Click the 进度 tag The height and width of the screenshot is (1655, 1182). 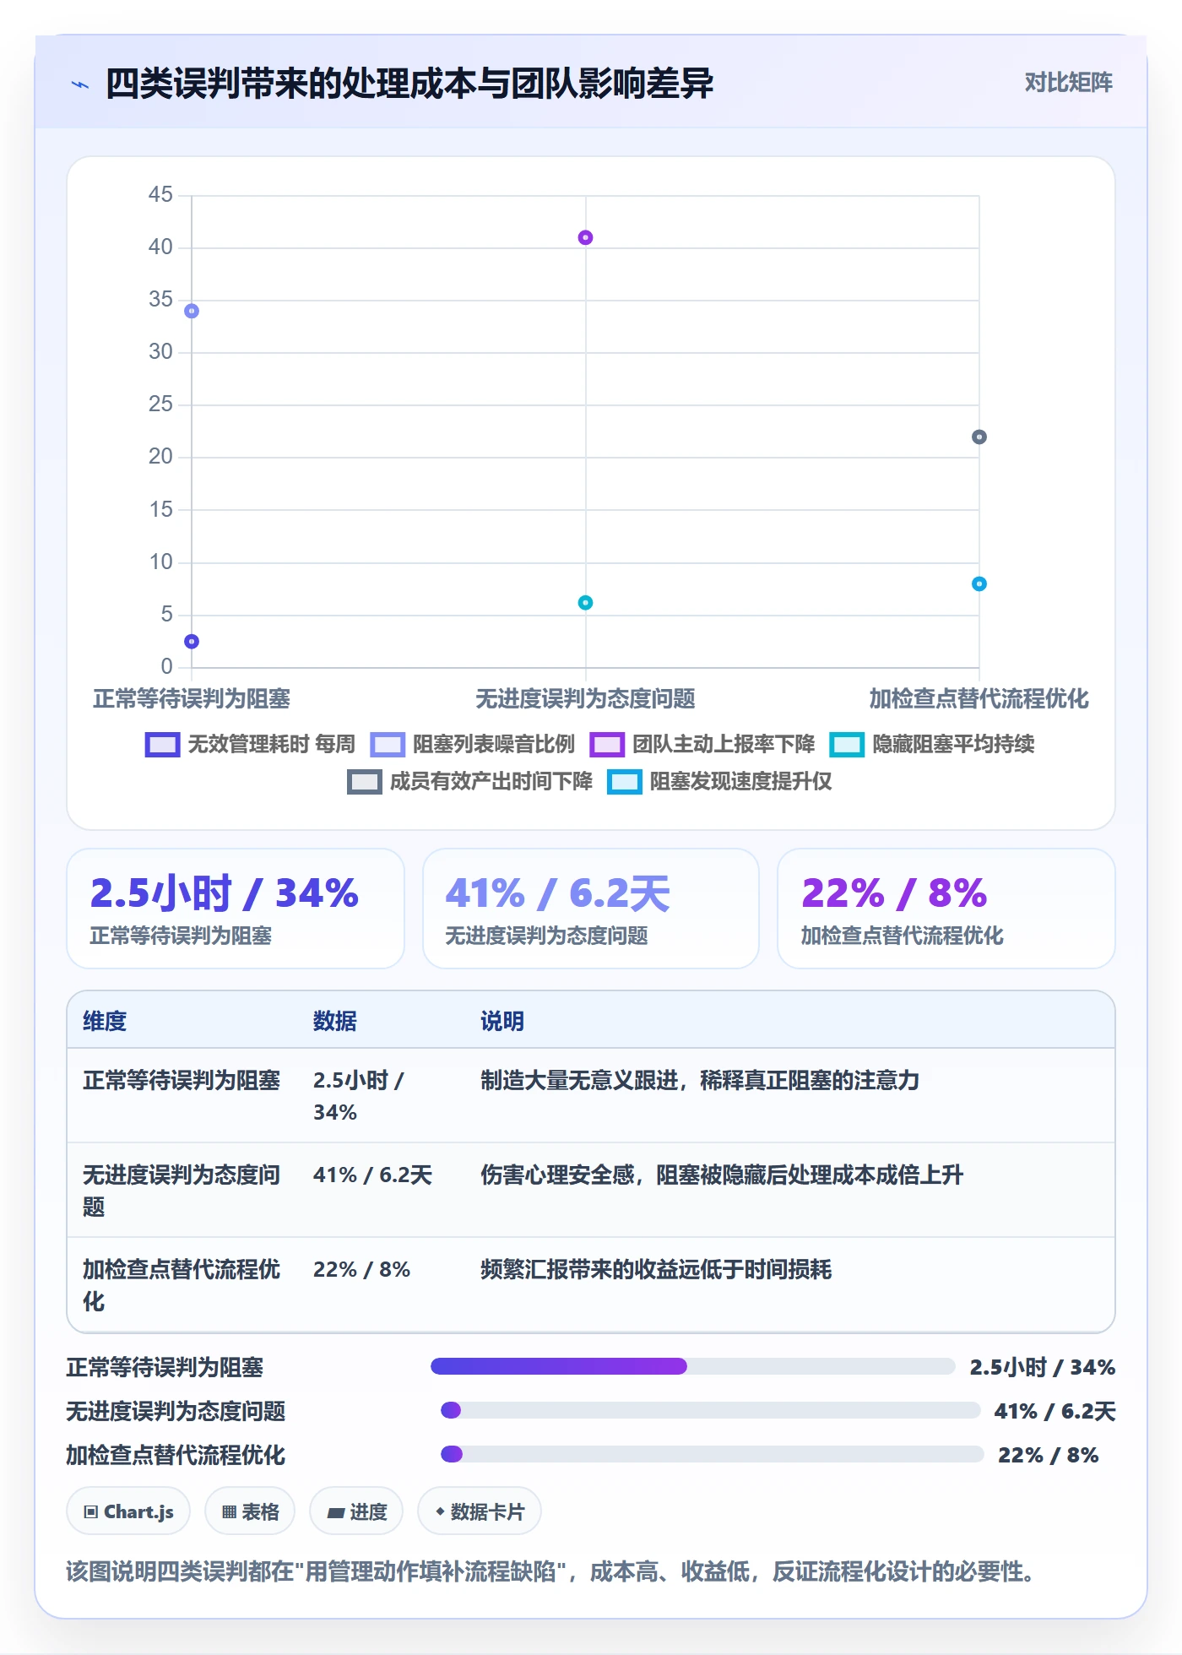point(356,1511)
